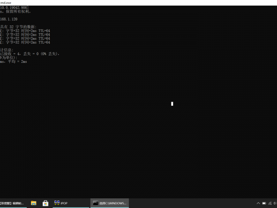Click the 平均 = 2ms result line
This screenshot has width=277, height=208.
[14, 61]
